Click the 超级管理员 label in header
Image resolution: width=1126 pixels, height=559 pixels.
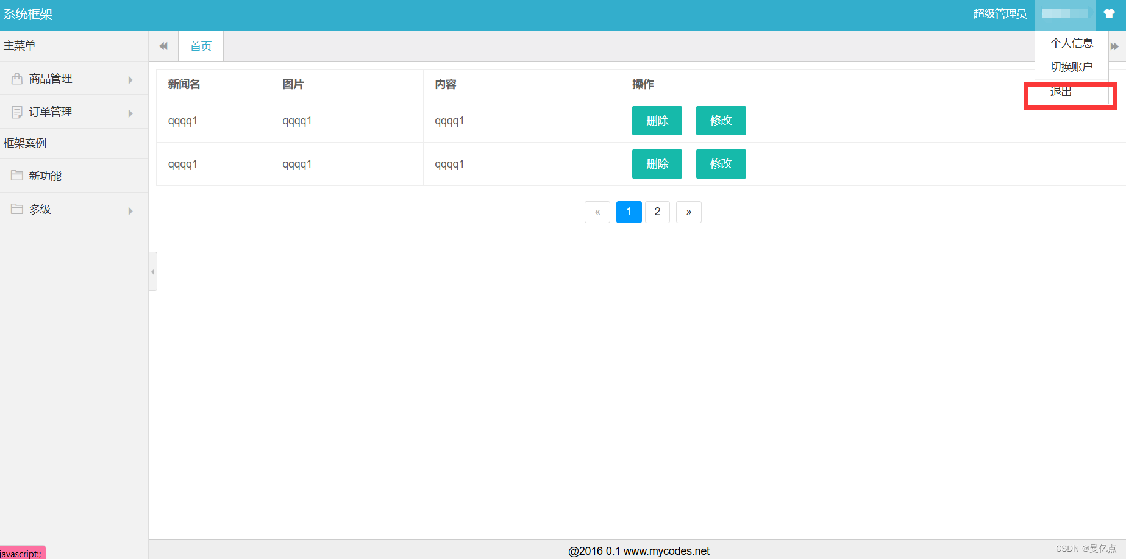pyautogui.click(x=1000, y=14)
